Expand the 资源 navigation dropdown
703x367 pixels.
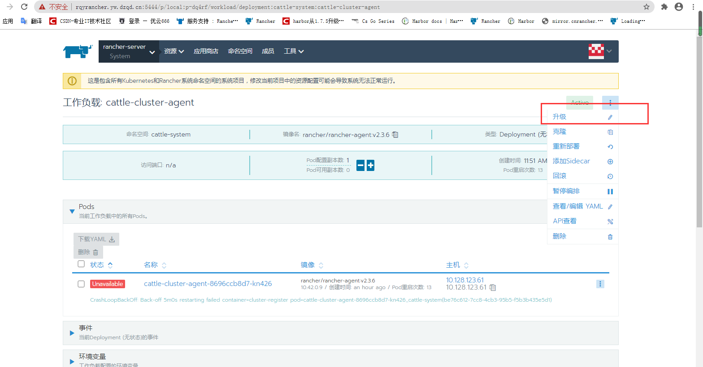pos(174,51)
